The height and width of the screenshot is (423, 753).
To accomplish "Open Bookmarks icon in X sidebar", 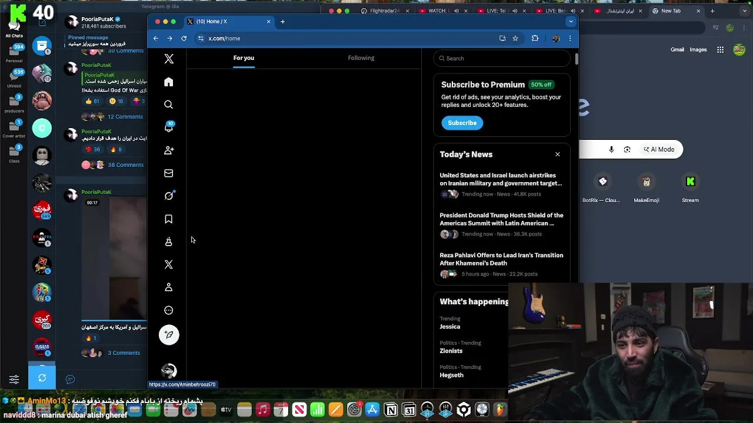I will [x=169, y=219].
